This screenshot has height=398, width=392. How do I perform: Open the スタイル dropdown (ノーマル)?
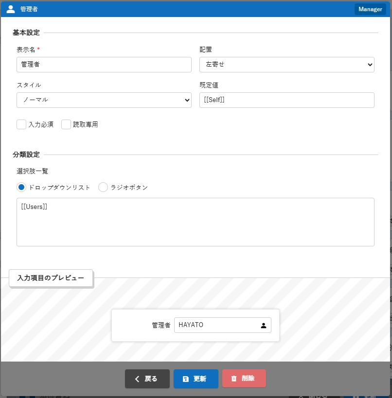tap(104, 100)
